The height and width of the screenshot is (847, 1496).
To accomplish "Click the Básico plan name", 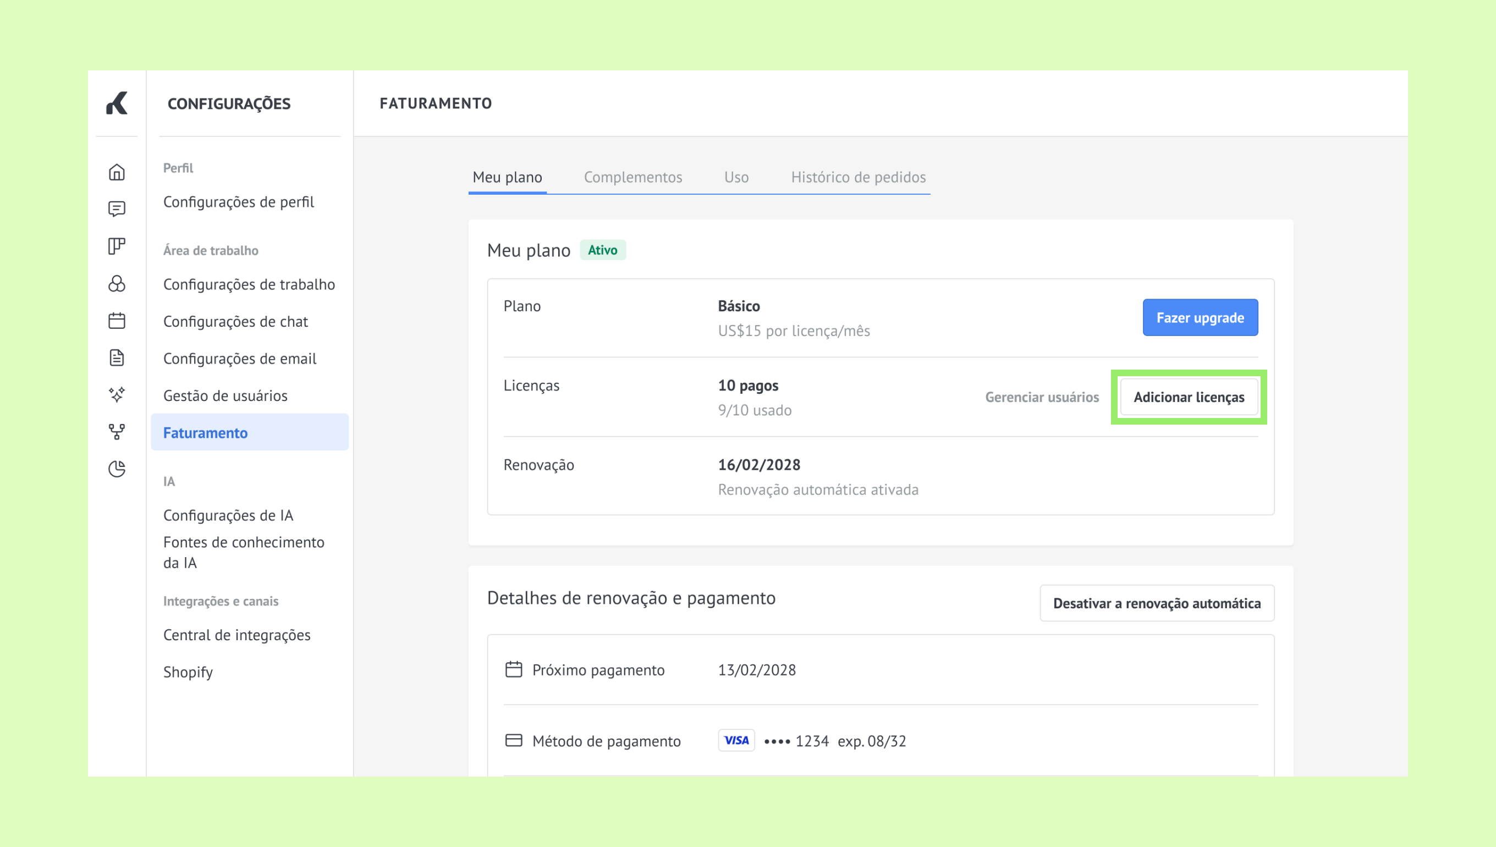I will pos(739,306).
